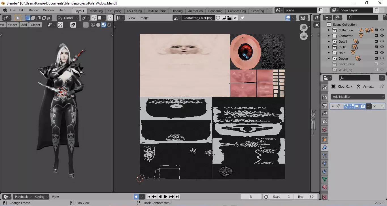Switch to the Modeling workspace tab
387x206 pixels.
click(96, 11)
